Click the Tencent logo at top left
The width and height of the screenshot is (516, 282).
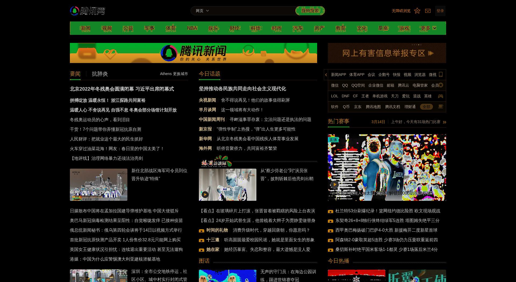tap(87, 11)
